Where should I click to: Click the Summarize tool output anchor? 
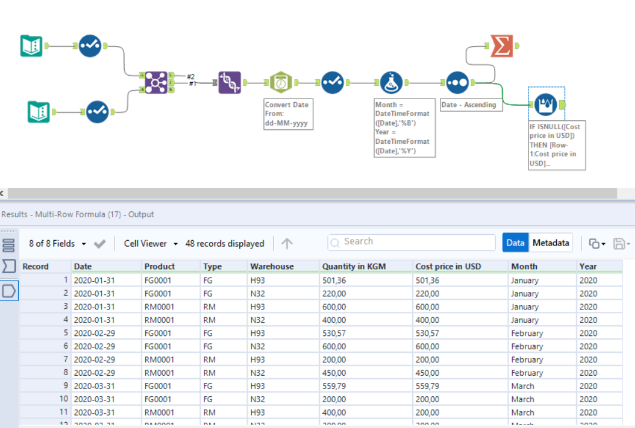pyautogui.click(x=517, y=46)
